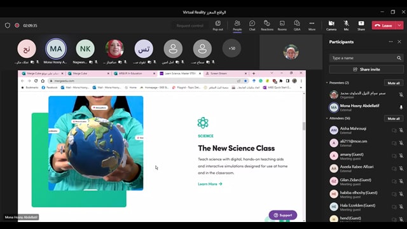407x229 pixels.
Task: Click the Learn More link
Action: 210,184
